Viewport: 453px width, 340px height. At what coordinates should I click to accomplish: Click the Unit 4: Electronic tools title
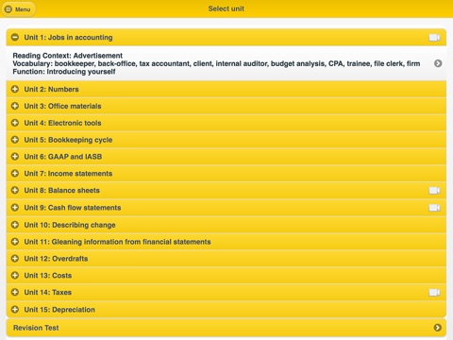click(x=62, y=123)
